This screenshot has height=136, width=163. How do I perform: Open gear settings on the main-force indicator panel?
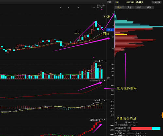[99, 81]
